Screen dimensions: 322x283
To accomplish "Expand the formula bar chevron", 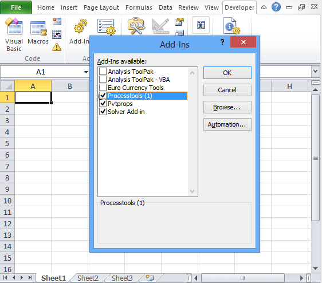I will coord(316,72).
